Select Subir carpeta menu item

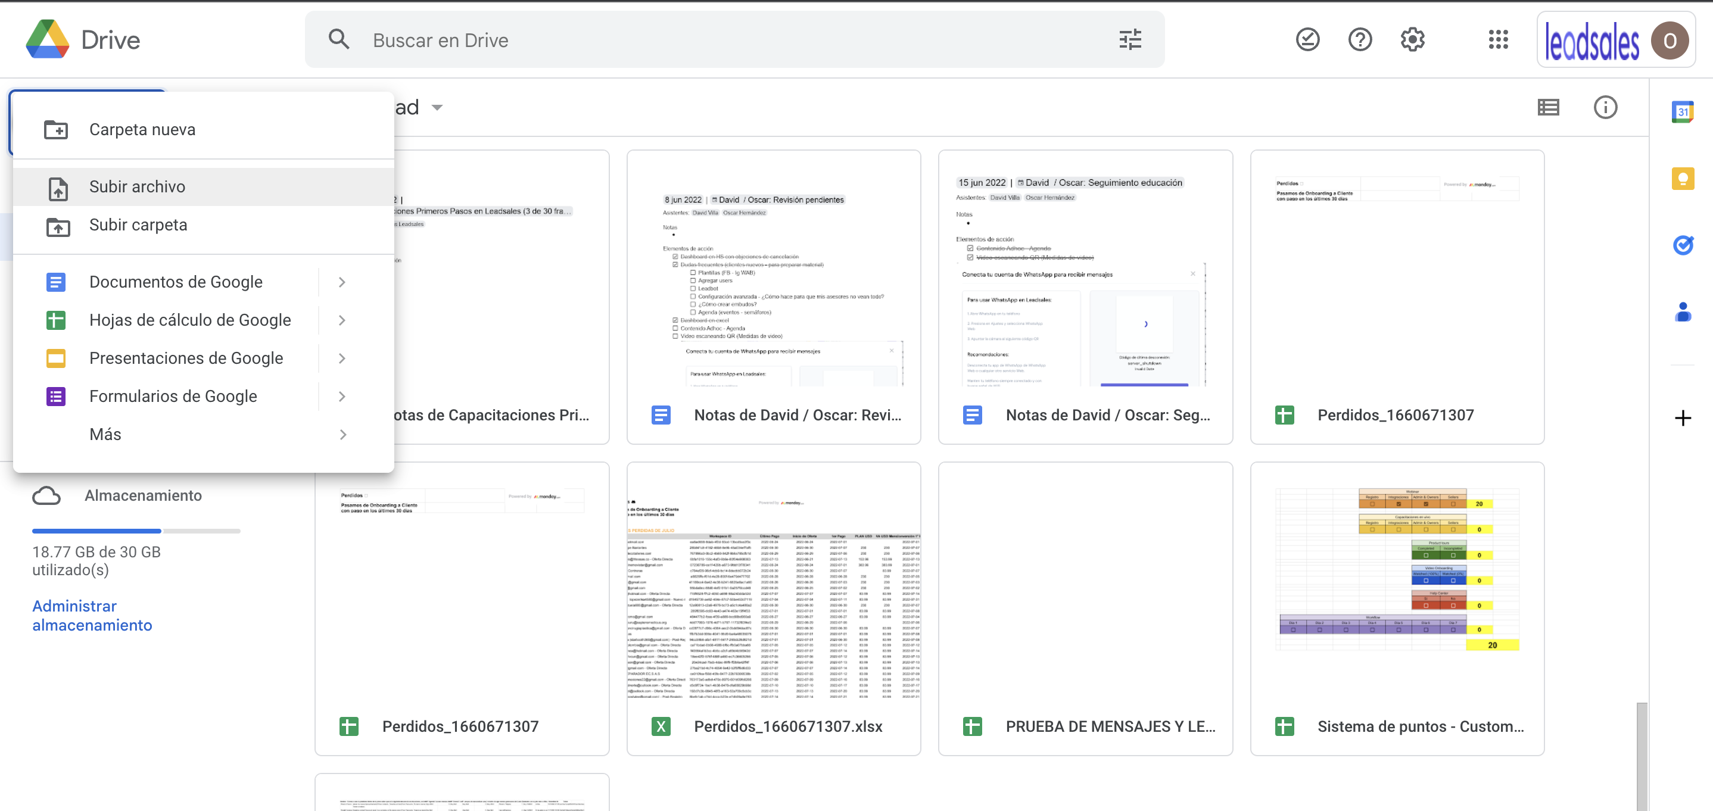pos(204,224)
